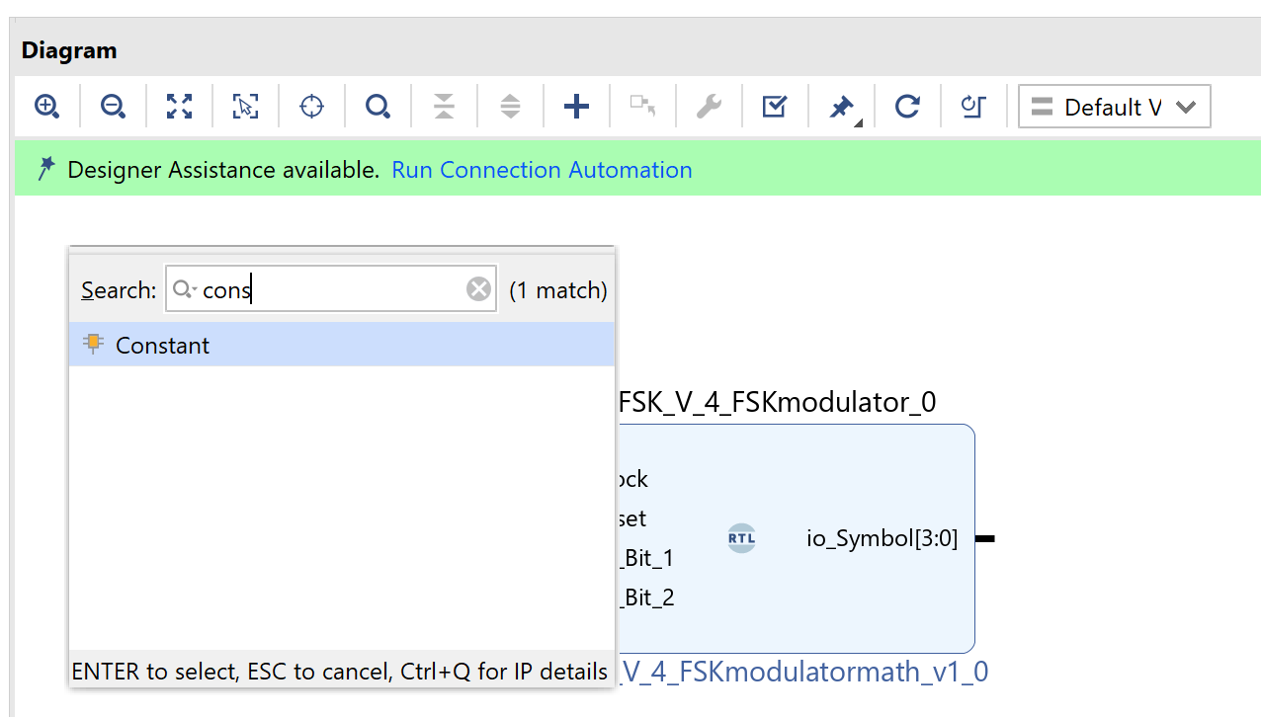Validate the design with the checkmark icon
This screenshot has width=1261, height=717.
click(x=775, y=107)
